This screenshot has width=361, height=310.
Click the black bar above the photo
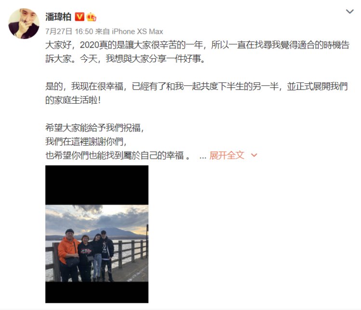tap(97, 185)
